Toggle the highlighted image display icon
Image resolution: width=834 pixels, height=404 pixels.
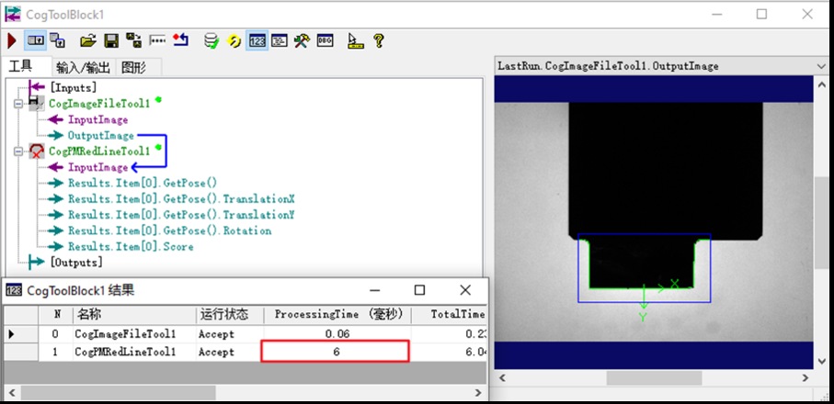[x=35, y=41]
